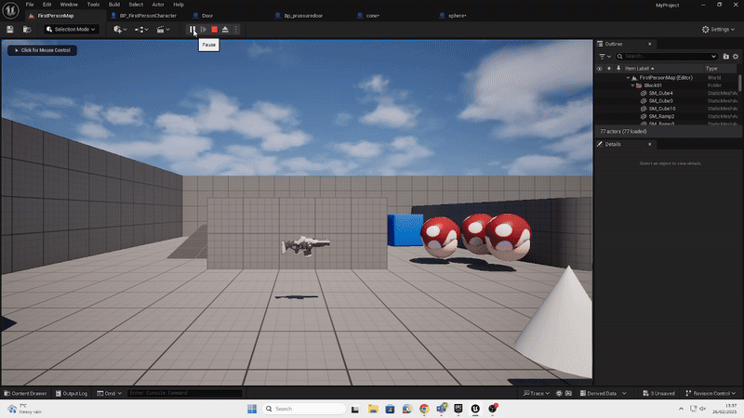Open the Add content (cube plus) dropdown
This screenshot has width=744, height=418.
pos(120,30)
